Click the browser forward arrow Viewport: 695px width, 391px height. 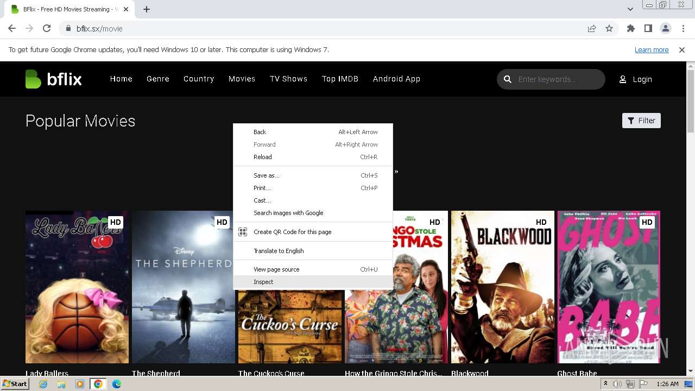coord(29,28)
